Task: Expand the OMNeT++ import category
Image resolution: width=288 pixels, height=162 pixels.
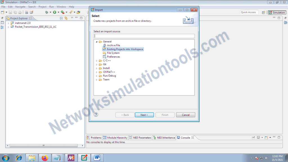Action: point(97,72)
